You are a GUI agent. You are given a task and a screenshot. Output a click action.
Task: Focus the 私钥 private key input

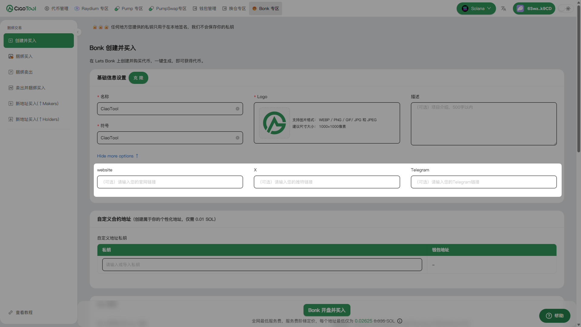pyautogui.click(x=262, y=265)
